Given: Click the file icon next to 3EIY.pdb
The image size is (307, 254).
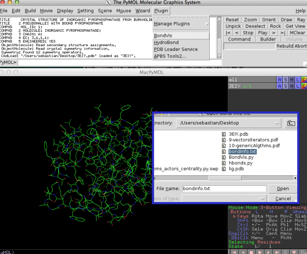Looking at the screenshot, I should coord(224,134).
